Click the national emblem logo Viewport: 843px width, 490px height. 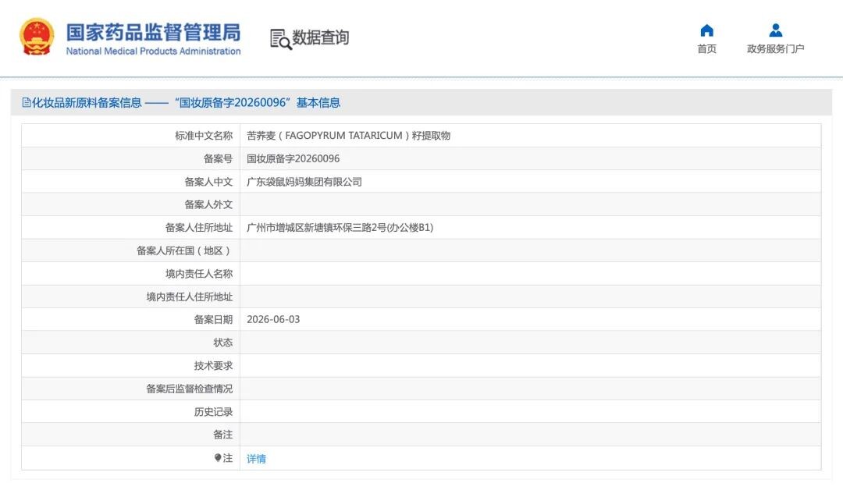pos(37,37)
